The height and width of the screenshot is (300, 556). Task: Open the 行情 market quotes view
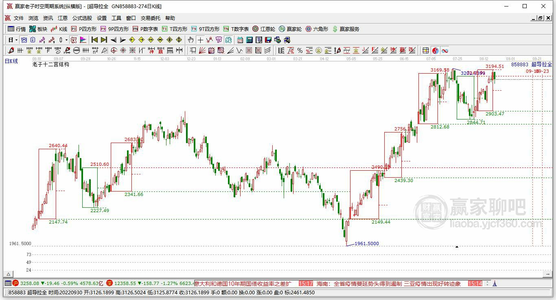[x=17, y=29]
